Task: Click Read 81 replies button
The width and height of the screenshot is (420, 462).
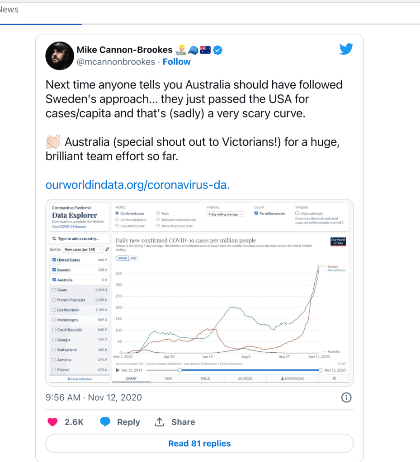Action: click(x=199, y=443)
